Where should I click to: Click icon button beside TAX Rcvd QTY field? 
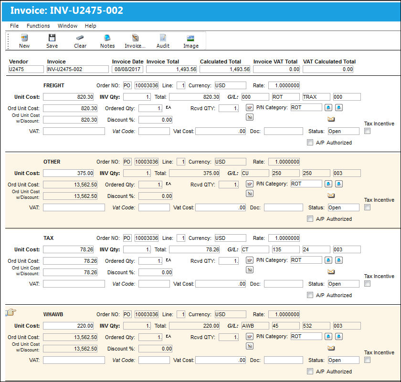click(250, 260)
